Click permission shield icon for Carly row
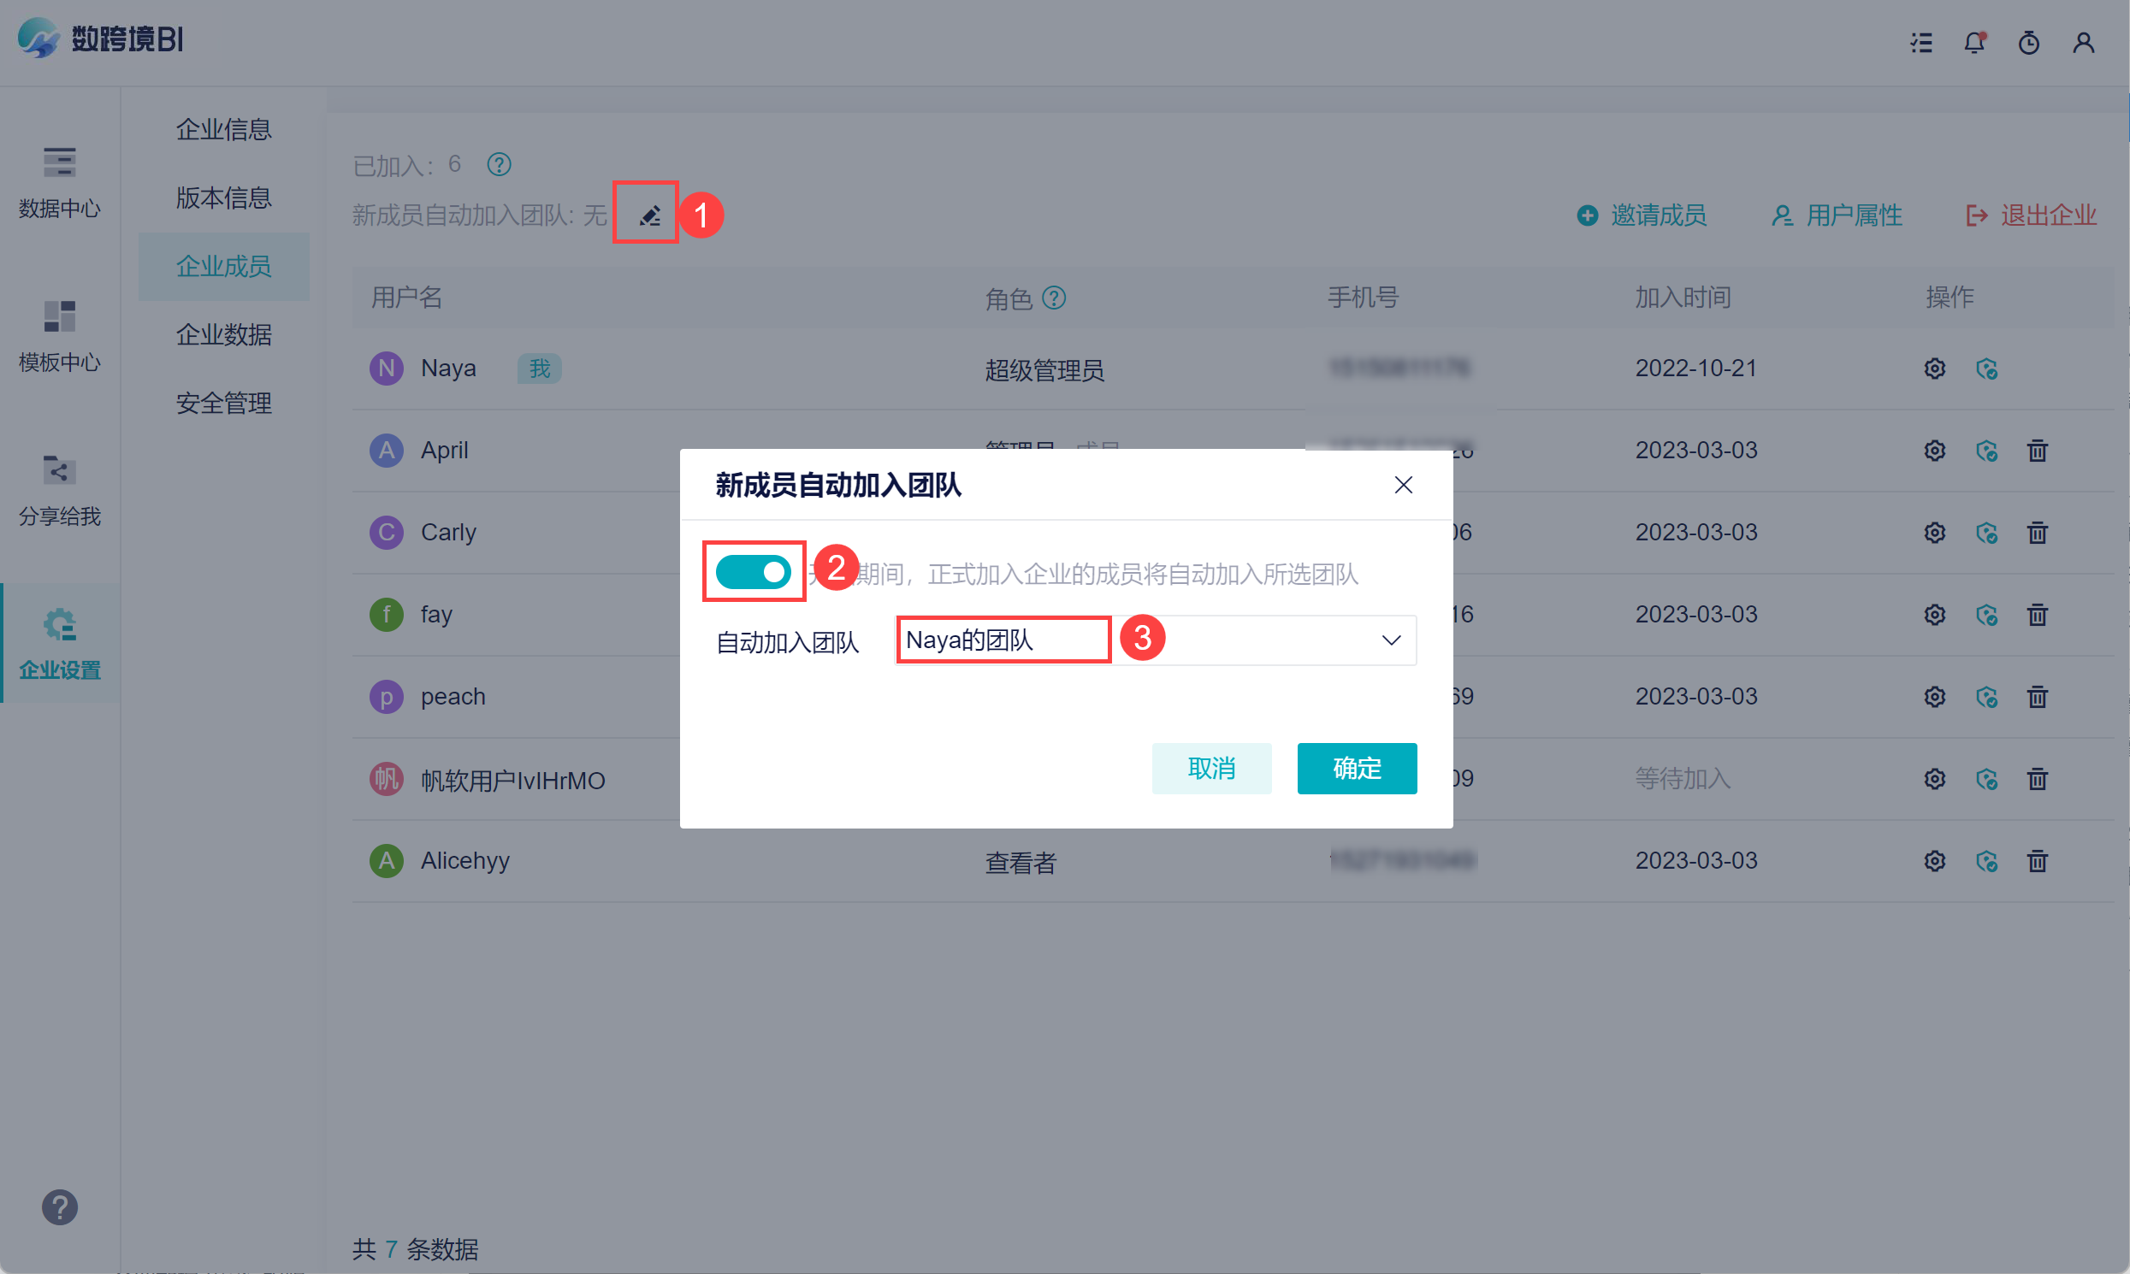 pyautogui.click(x=1985, y=533)
